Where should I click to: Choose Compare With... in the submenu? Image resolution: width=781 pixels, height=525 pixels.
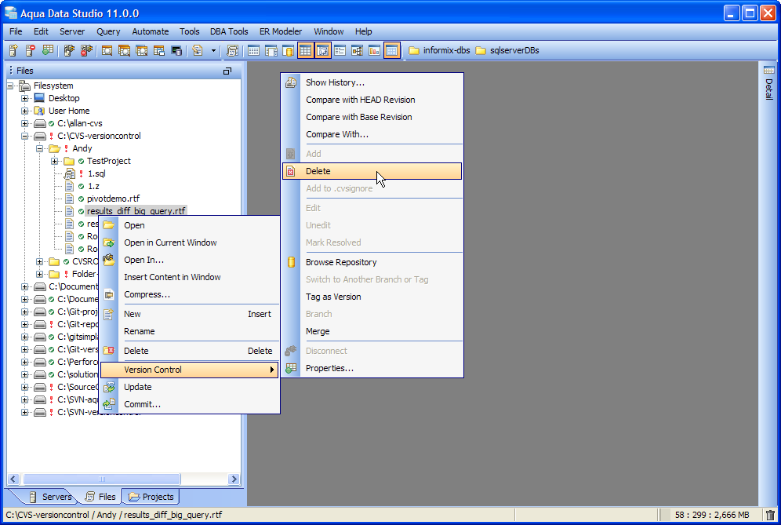click(x=372, y=135)
